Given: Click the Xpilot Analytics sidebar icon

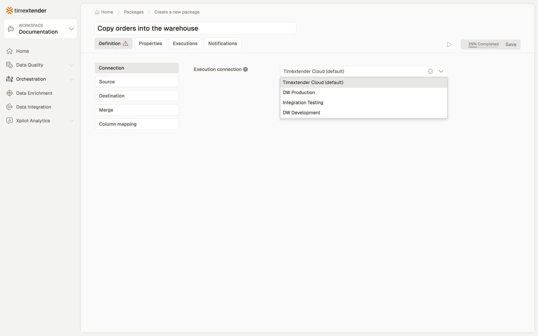Looking at the screenshot, I should (x=9, y=121).
